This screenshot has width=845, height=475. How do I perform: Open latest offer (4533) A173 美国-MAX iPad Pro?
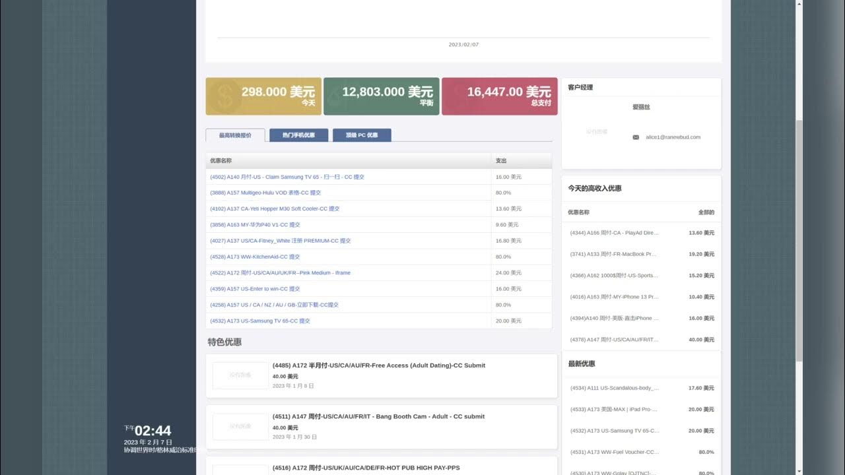click(613, 409)
